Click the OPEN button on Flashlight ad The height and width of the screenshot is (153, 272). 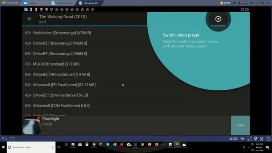click(241, 125)
